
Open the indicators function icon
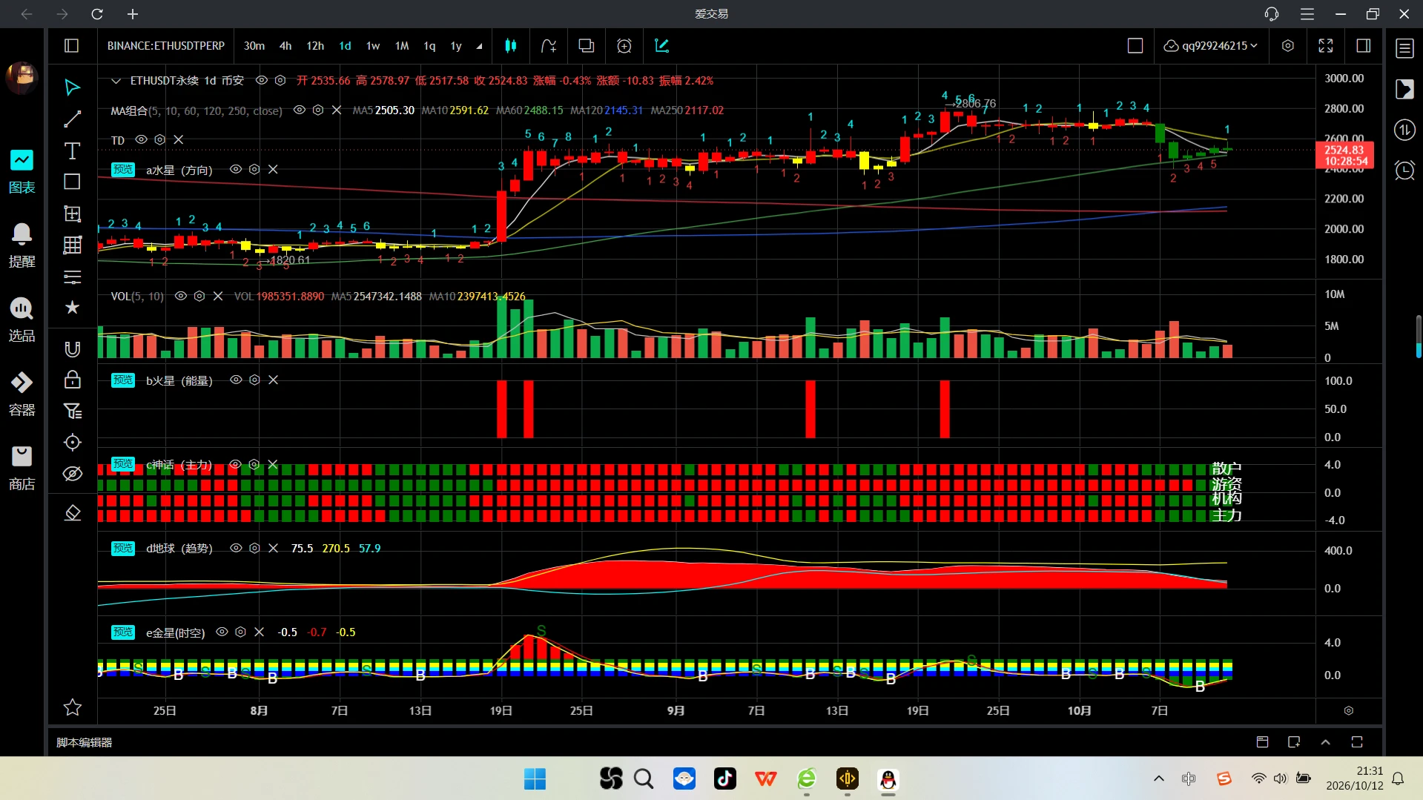(x=548, y=46)
